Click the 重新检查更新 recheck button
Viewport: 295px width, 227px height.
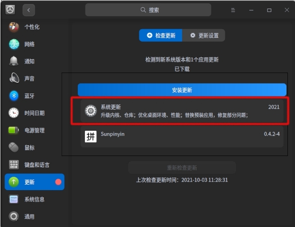pos(182,167)
